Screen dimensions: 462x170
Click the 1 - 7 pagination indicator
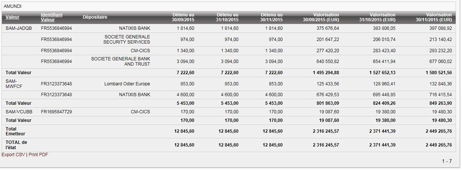[447, 161]
